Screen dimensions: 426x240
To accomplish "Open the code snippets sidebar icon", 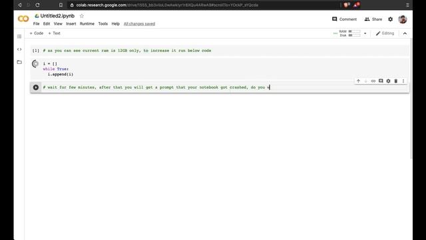I will [19, 49].
